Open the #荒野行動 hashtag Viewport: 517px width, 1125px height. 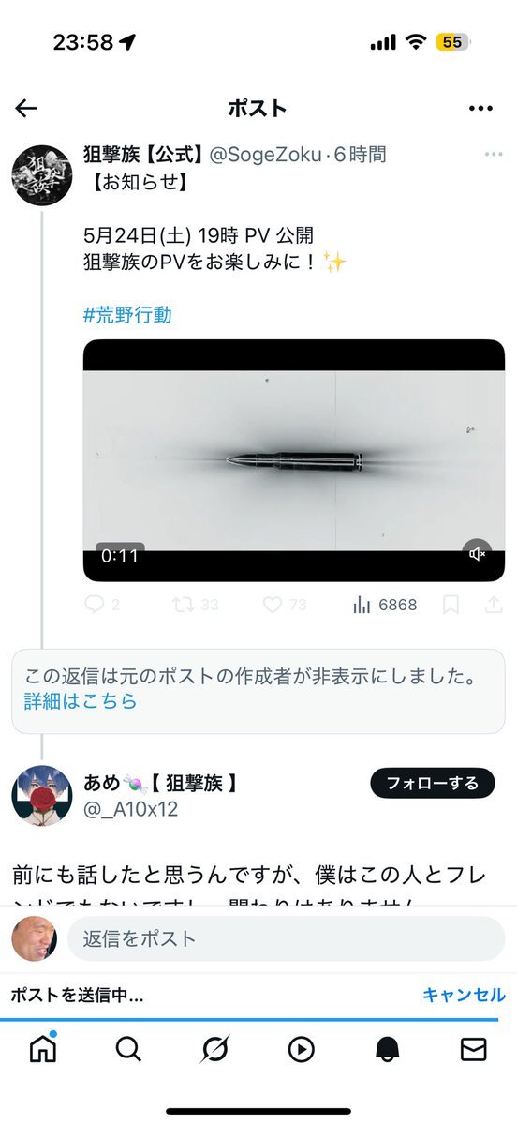click(x=127, y=315)
